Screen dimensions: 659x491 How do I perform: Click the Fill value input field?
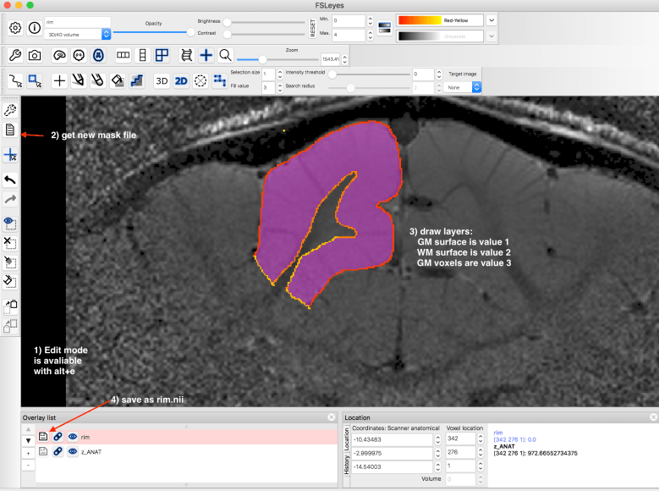click(267, 87)
